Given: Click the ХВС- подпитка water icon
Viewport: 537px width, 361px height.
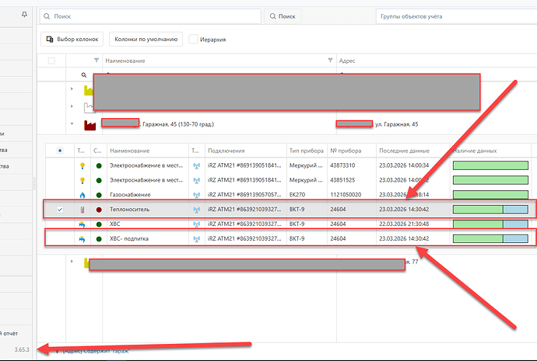Looking at the screenshot, I should [x=81, y=238].
